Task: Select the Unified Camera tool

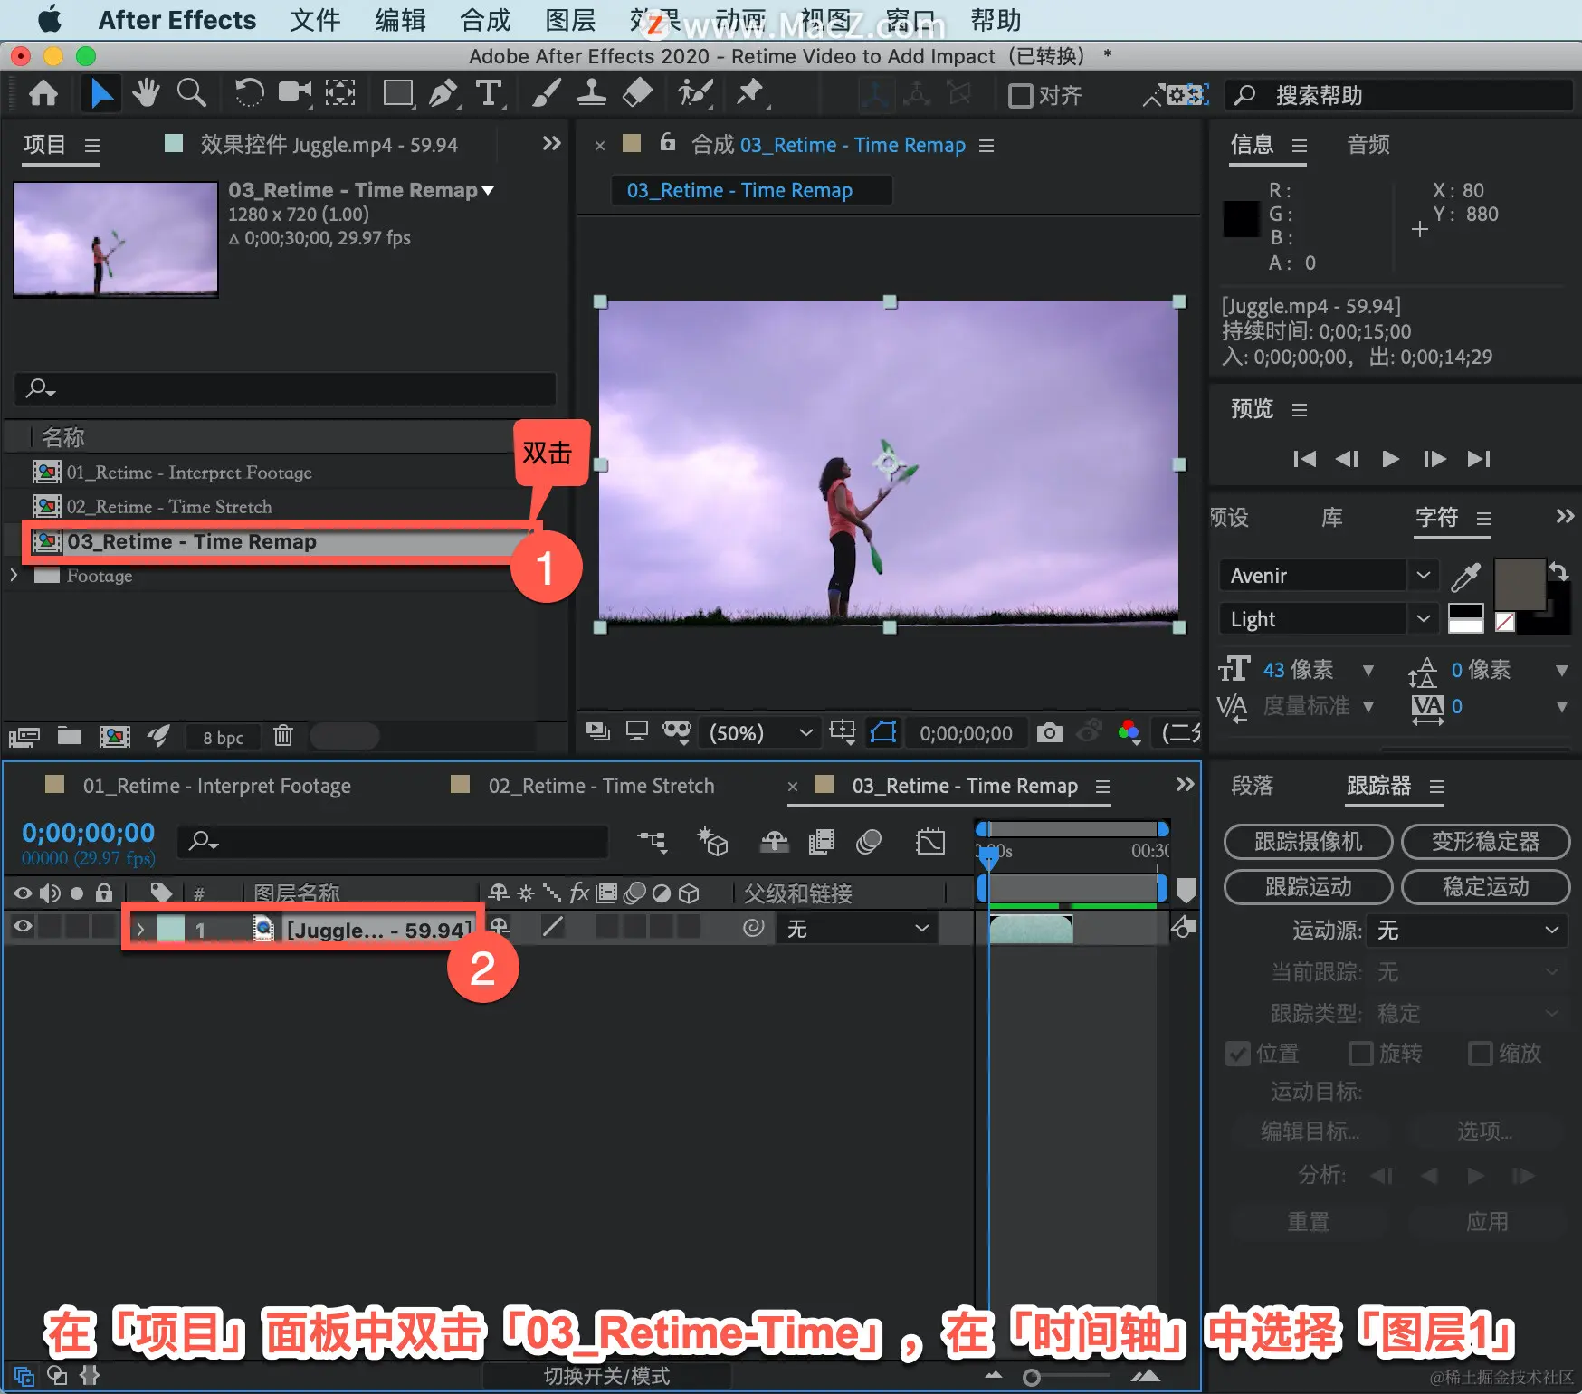Action: coord(294,92)
